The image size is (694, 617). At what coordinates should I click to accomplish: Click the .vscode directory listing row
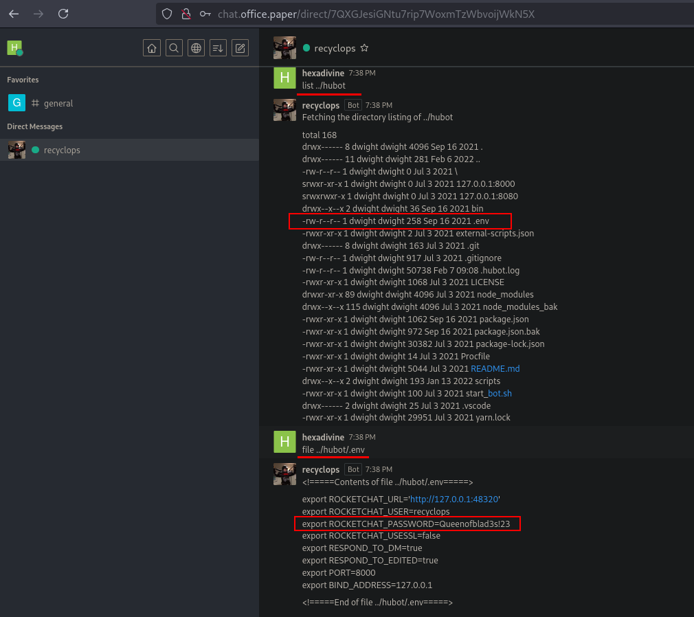coord(396,406)
